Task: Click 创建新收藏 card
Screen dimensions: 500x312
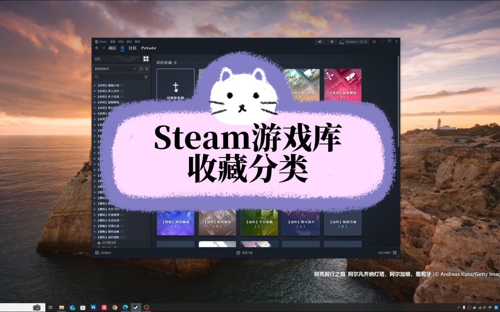Action: 175,85
